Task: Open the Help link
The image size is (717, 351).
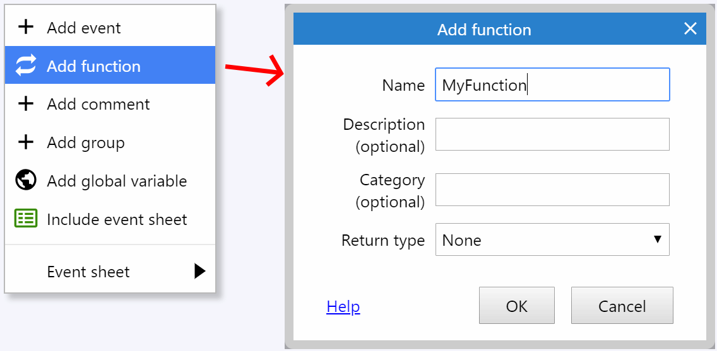Action: click(343, 306)
